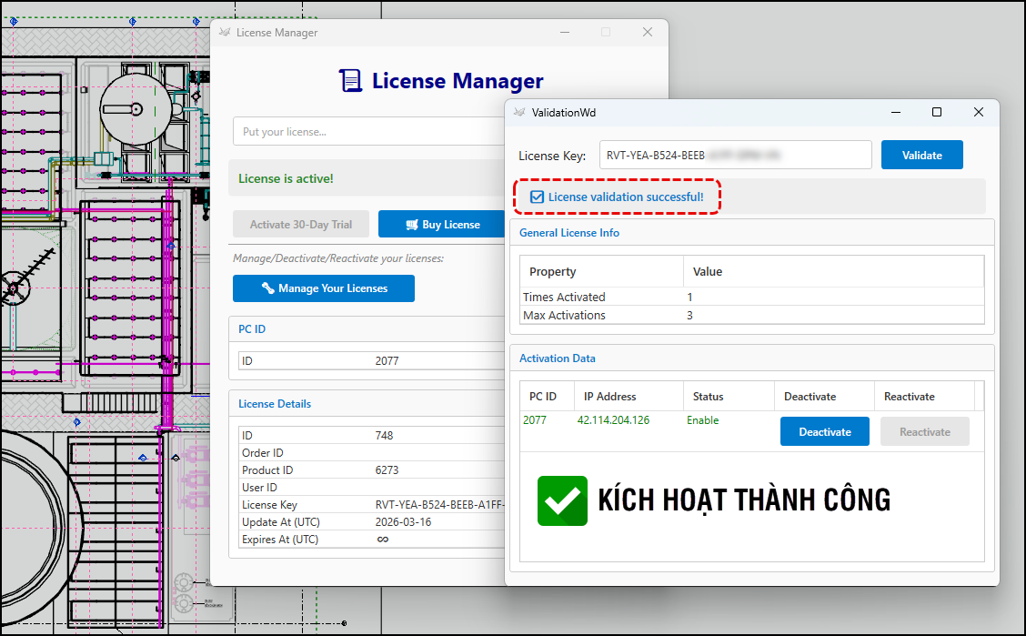Click the License Manager title bar app icon
The image size is (1026, 636).
click(x=224, y=33)
